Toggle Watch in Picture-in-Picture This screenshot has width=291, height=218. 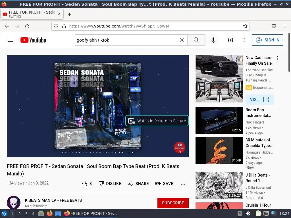coord(157,121)
